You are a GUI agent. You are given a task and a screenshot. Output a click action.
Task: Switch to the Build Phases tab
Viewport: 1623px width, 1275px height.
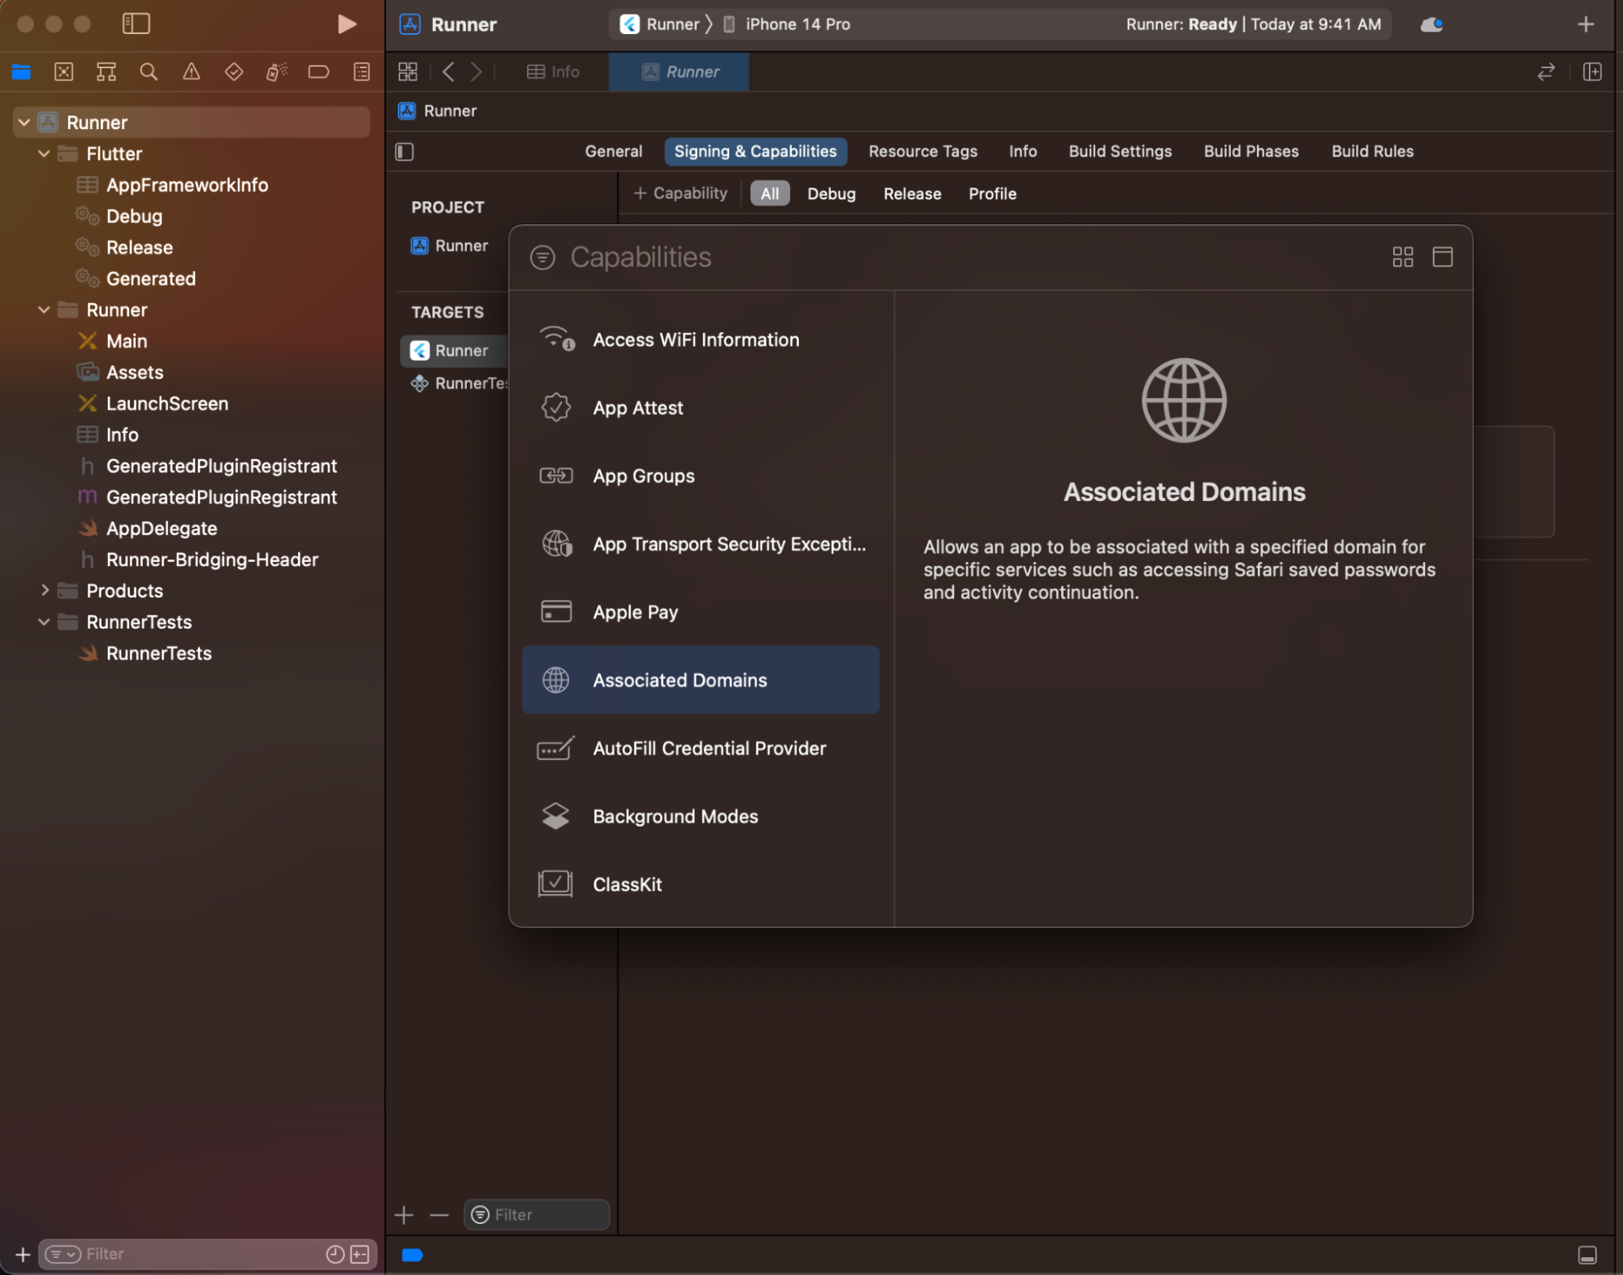coord(1250,150)
